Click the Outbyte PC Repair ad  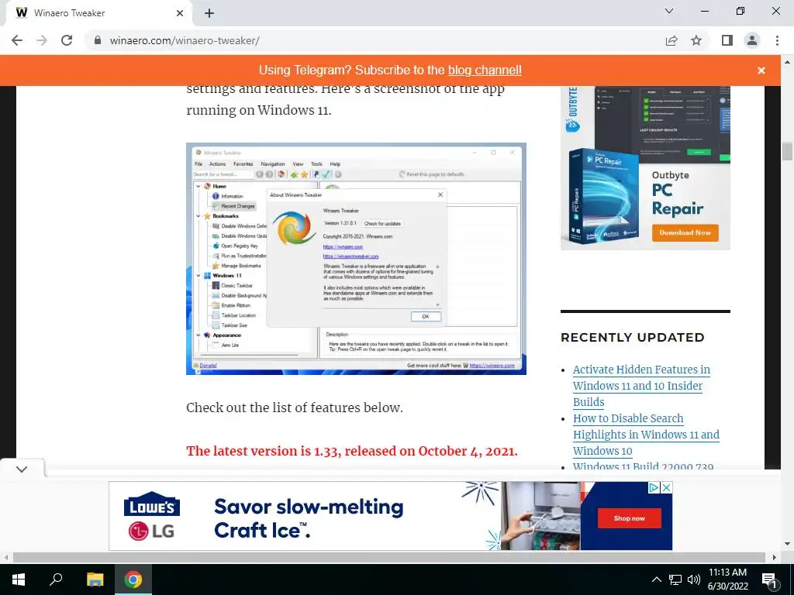pos(645,167)
